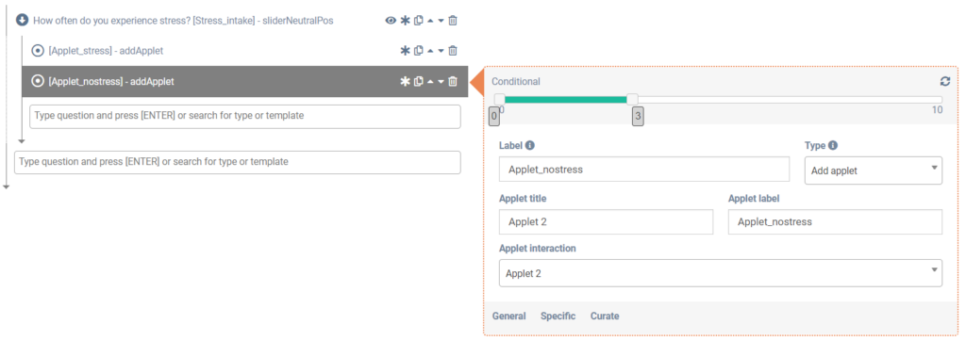Select the Applet_nostress radio circle
This screenshot has height=341, width=966.
[x=38, y=81]
